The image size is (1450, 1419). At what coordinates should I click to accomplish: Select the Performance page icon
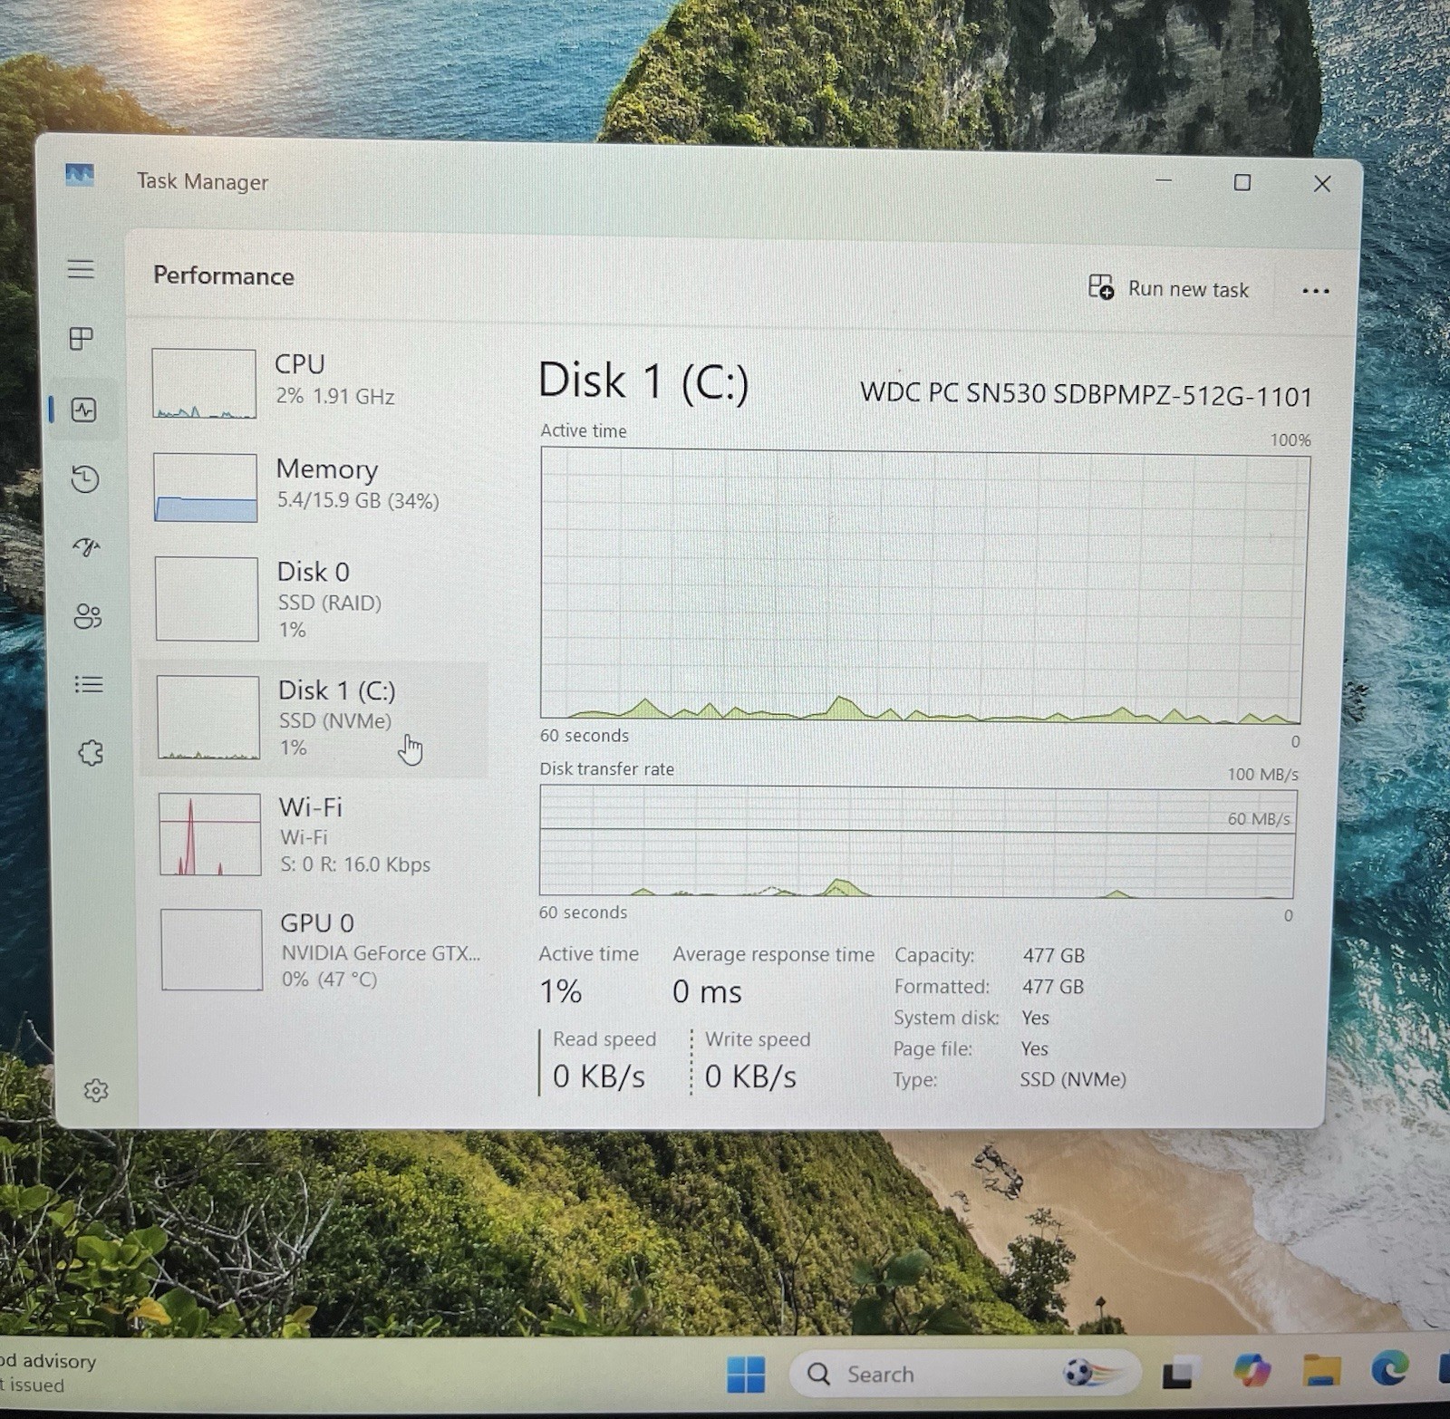[x=83, y=410]
